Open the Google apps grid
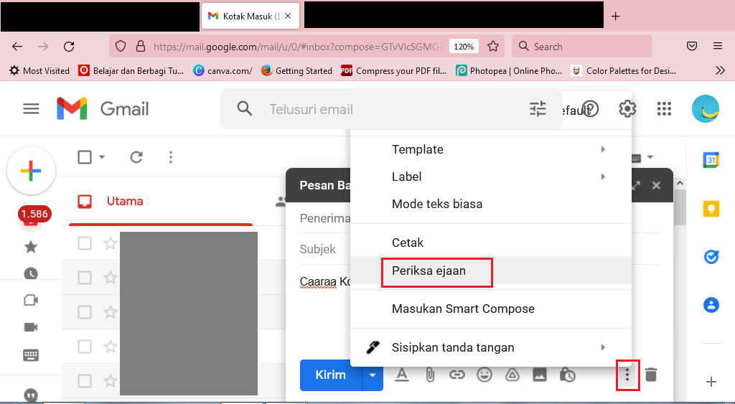The image size is (735, 404). pos(664,109)
